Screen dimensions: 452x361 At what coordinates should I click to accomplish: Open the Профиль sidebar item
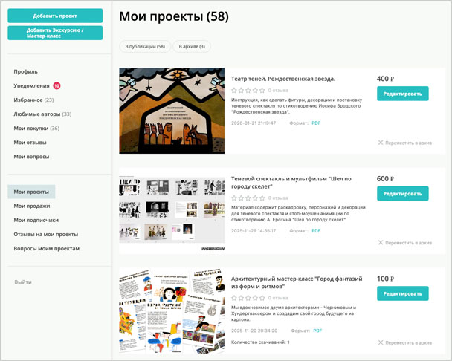[26, 71]
